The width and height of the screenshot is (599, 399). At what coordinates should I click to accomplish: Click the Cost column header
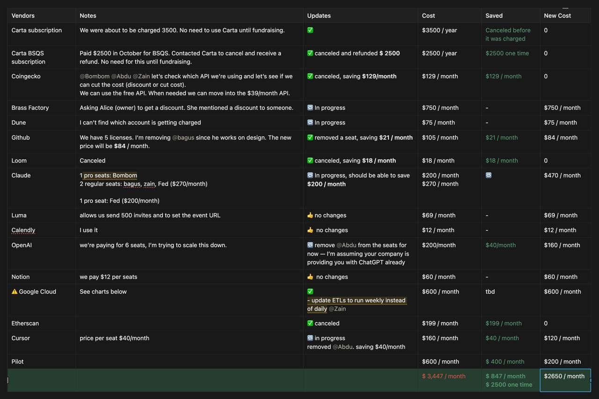(450, 15)
